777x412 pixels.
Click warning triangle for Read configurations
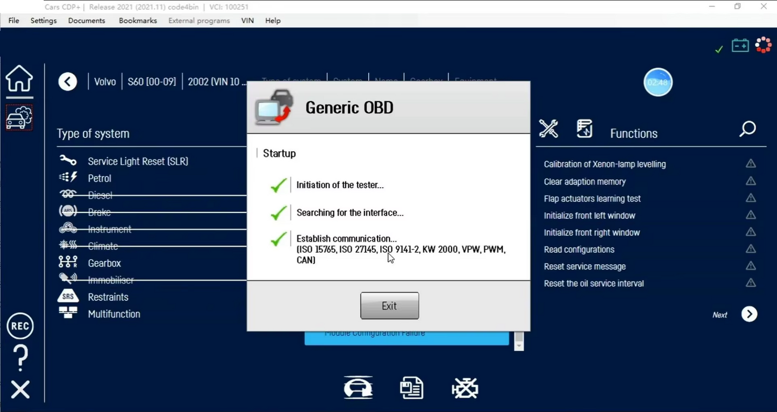[751, 248]
